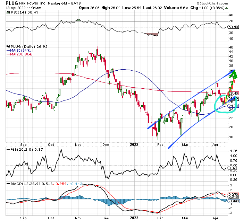Click the MA(50) 24.91 legend entry
Viewport: 243px width, 221px height.
pos(19,51)
